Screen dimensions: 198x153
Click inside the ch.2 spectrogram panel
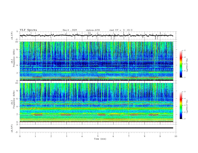[x=96, y=102]
